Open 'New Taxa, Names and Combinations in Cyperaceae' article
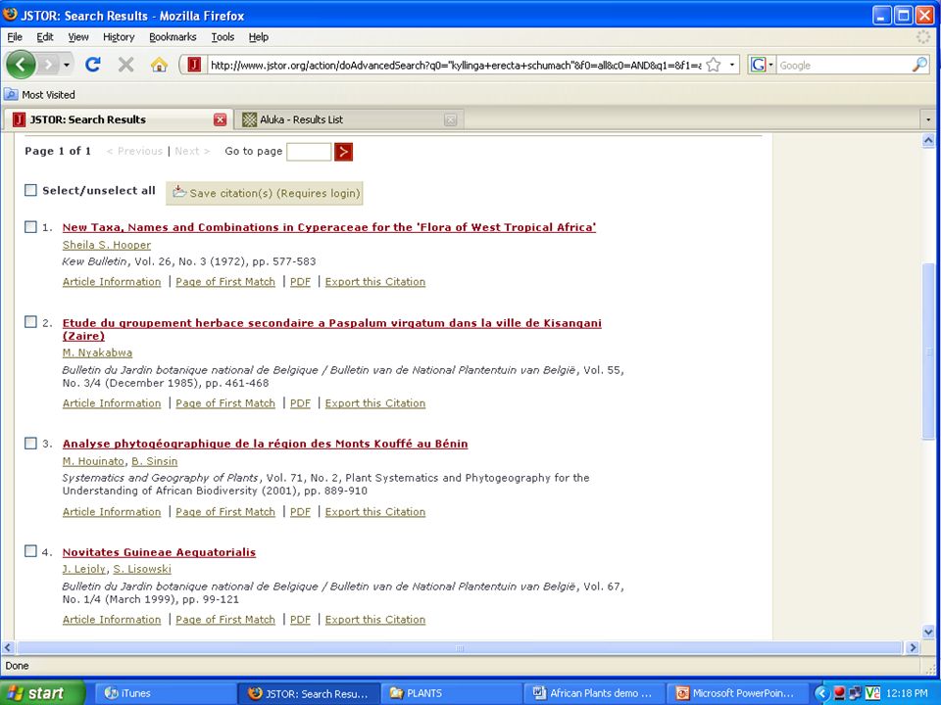Viewport: 941px width, 705px height. [329, 227]
